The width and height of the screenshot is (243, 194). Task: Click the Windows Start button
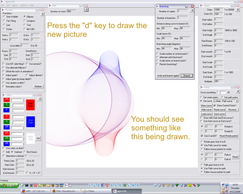9,185
